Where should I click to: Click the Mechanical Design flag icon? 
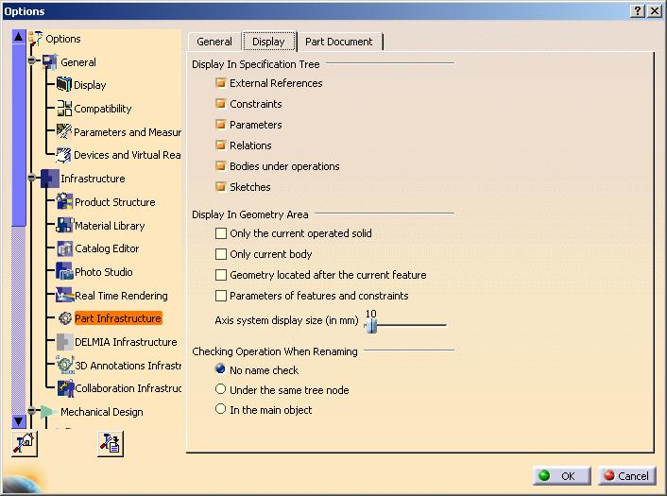tap(47, 411)
